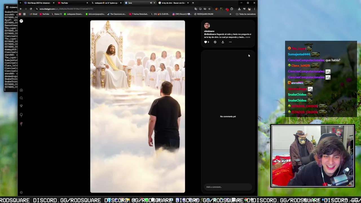This screenshot has height=203, width=361.
Task: Click CienciasComputacionales "que habla?" chat message
Action: click(314, 60)
